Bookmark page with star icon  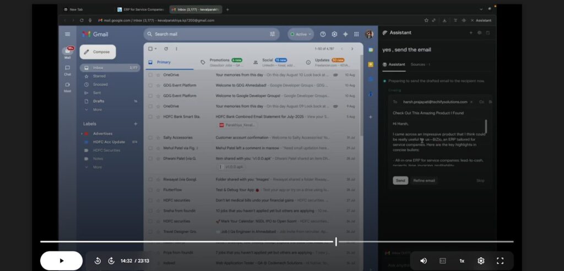click(x=426, y=20)
